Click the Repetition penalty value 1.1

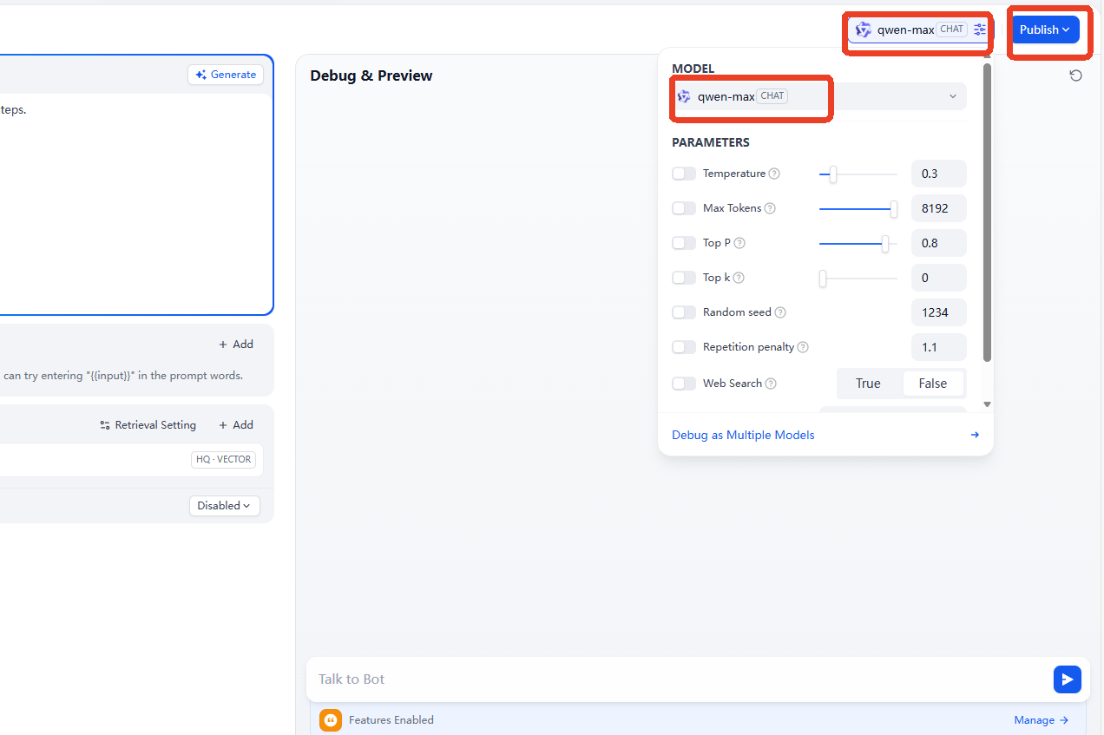click(939, 347)
